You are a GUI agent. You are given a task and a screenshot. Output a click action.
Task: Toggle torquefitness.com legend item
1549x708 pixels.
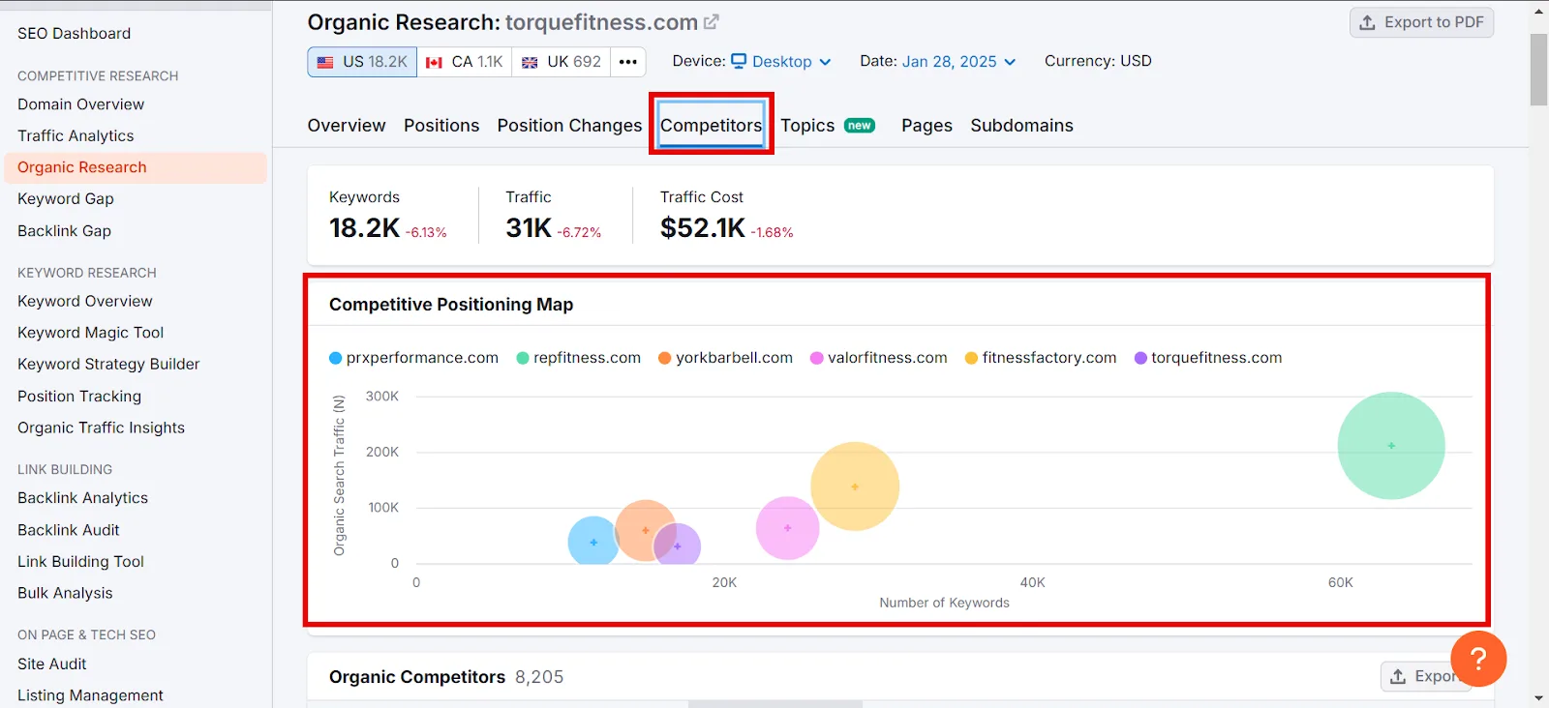coord(1208,358)
